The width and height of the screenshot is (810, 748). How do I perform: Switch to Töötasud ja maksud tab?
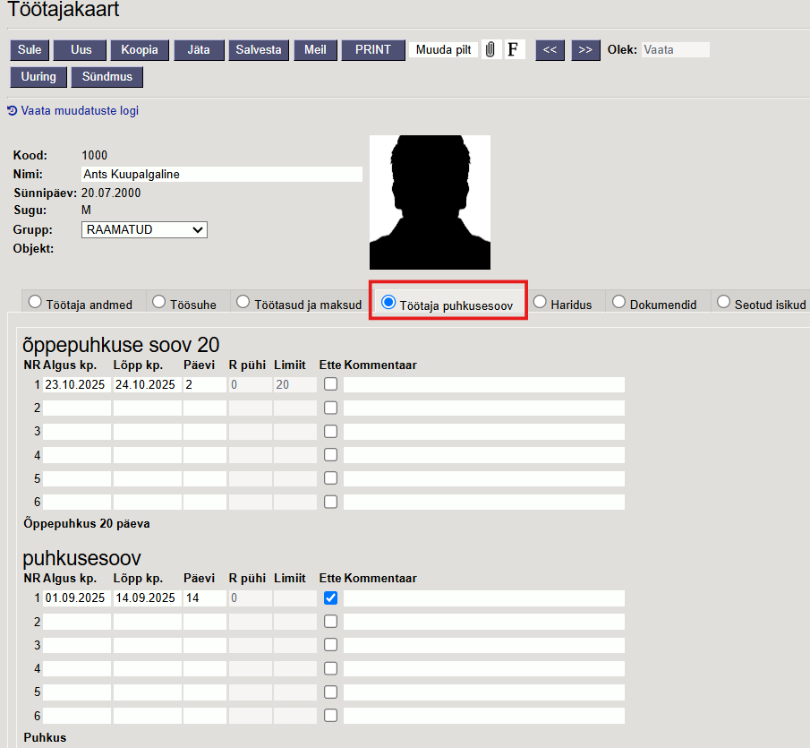[x=299, y=304]
